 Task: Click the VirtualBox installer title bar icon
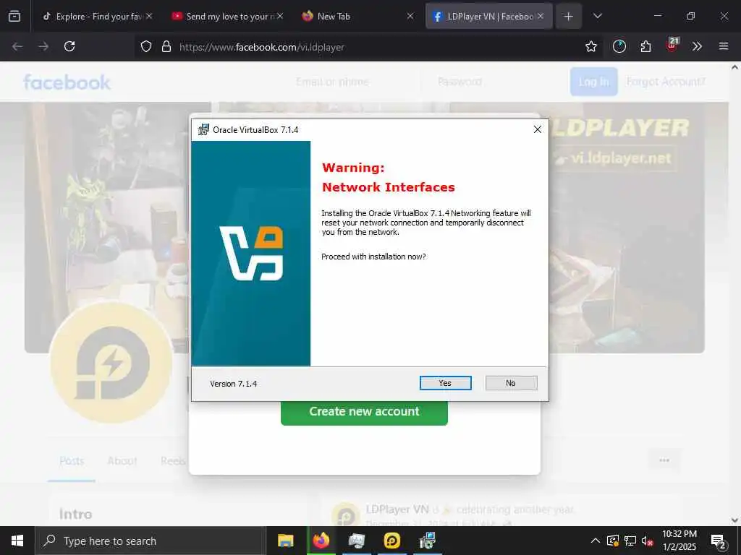pos(203,129)
